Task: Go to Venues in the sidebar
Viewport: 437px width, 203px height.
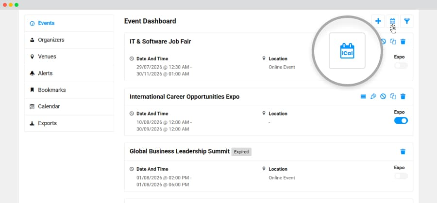Action: pos(69,57)
